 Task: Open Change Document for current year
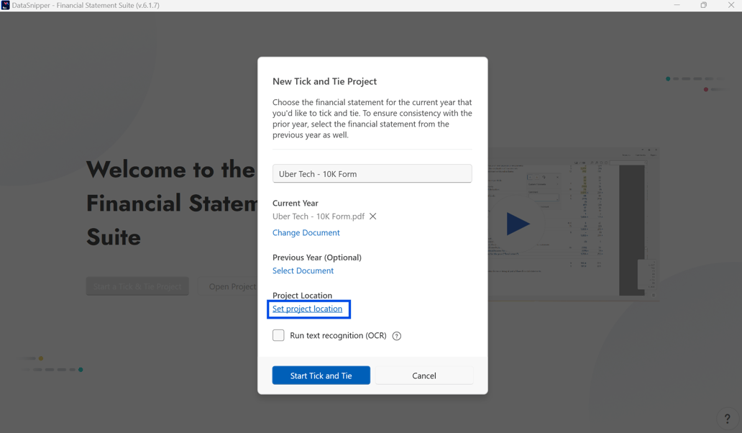(306, 232)
